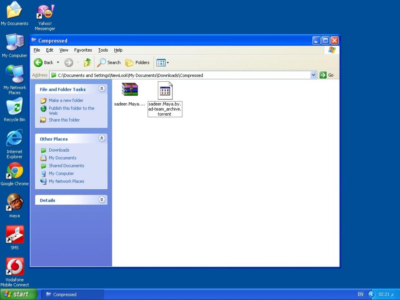This screenshot has height=300, width=400.
Task: Collapse the File and Folder Tasks panel
Action: [x=102, y=88]
